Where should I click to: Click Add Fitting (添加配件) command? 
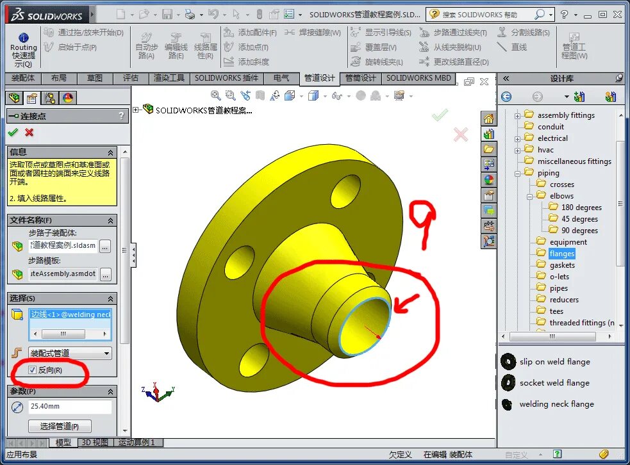(x=251, y=33)
